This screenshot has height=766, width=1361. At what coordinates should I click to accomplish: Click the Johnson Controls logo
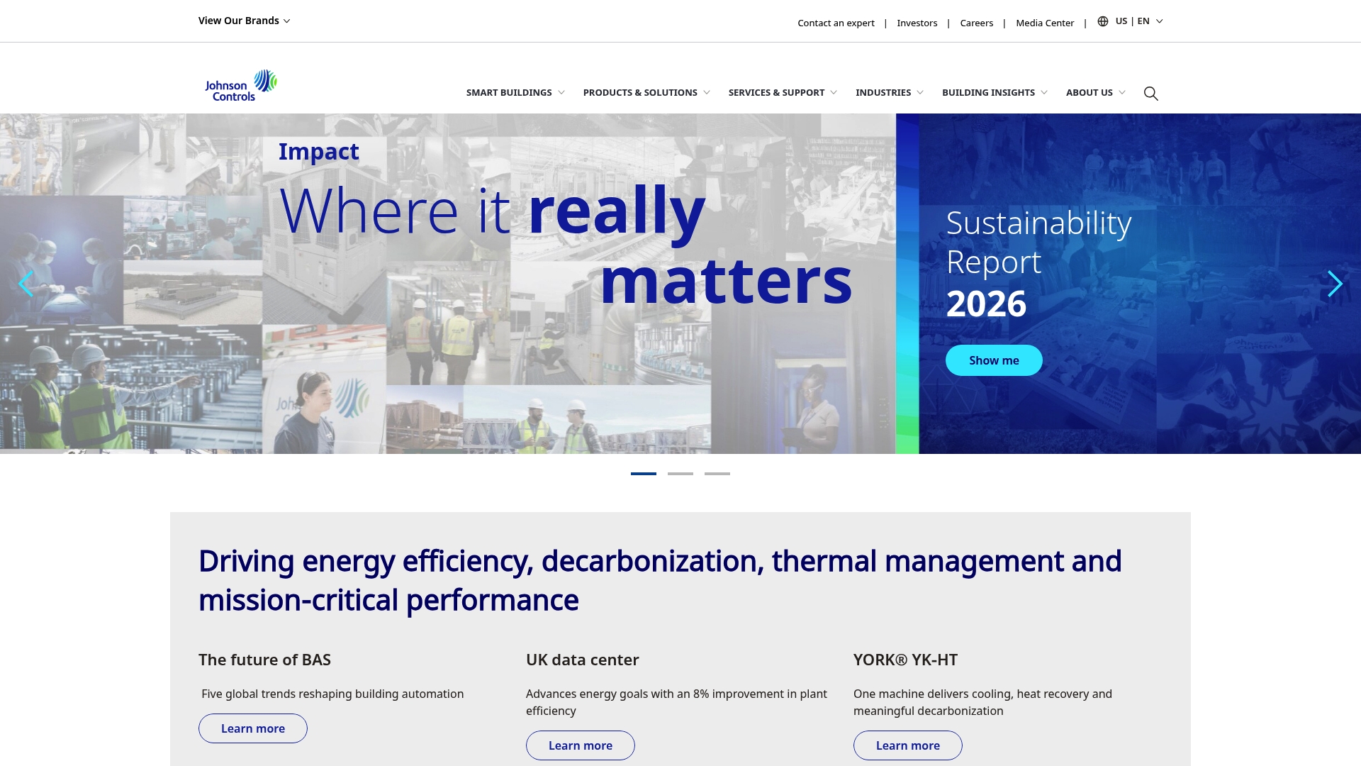pyautogui.click(x=240, y=84)
